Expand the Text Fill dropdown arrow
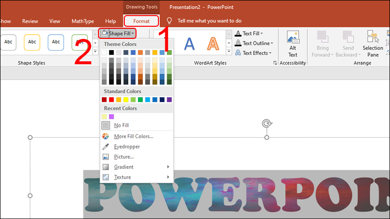Image resolution: width=390 pixels, height=219 pixels. [262, 34]
